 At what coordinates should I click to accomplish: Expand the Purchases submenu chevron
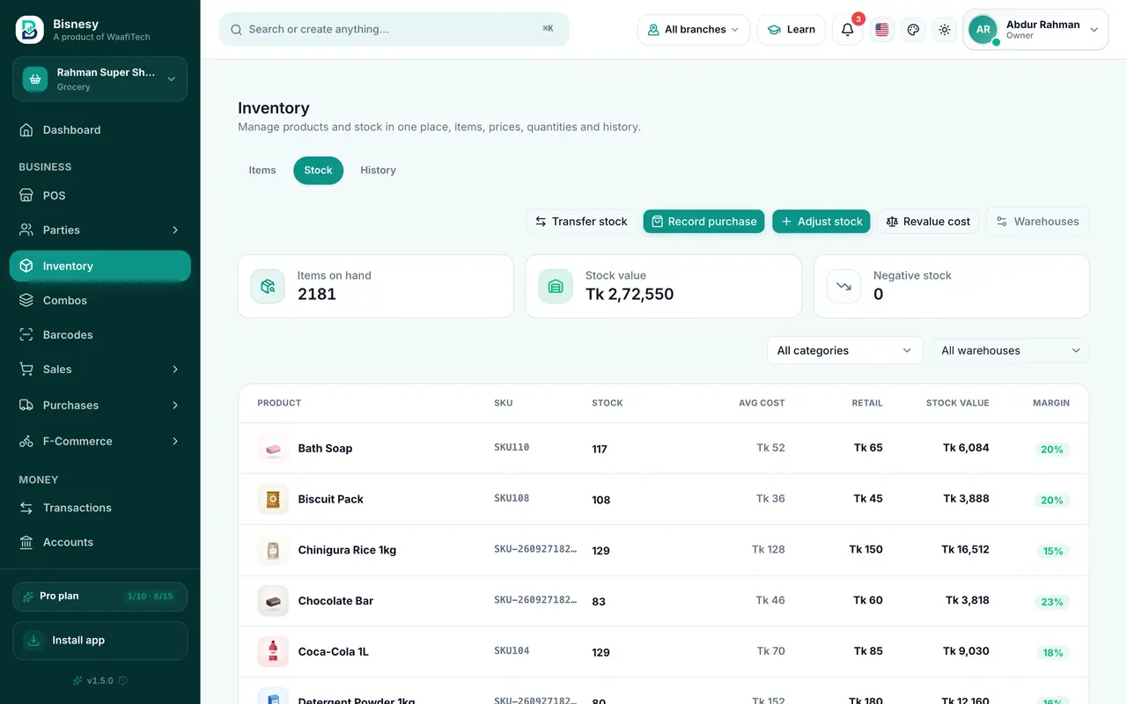coord(175,405)
